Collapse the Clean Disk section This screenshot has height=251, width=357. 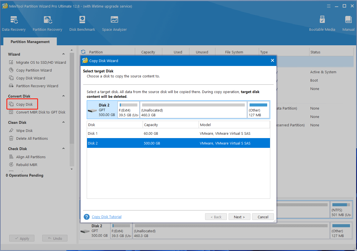pos(64,122)
